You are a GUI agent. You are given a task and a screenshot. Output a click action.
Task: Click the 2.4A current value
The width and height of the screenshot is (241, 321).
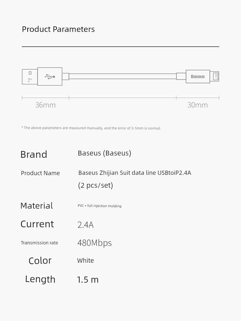pyautogui.click(x=85, y=225)
